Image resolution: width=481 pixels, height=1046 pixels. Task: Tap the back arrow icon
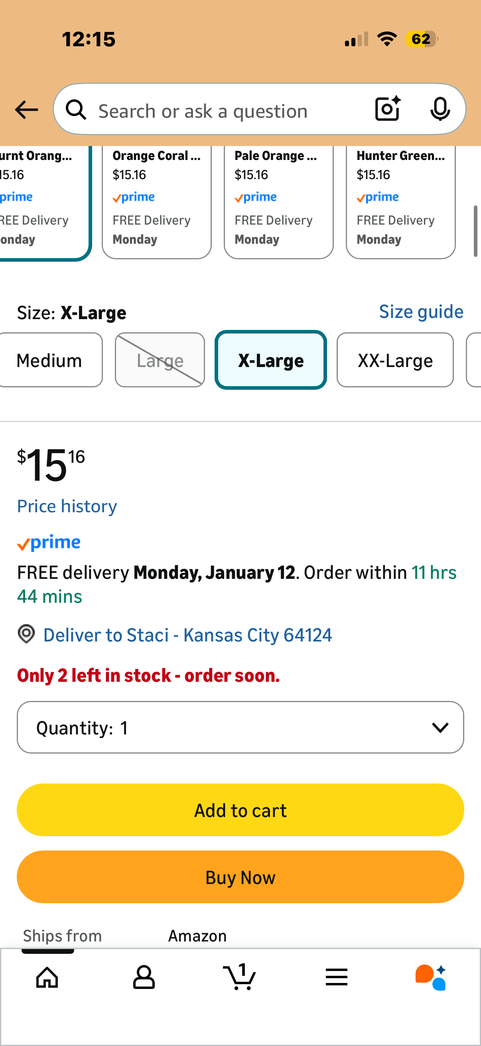click(x=26, y=110)
